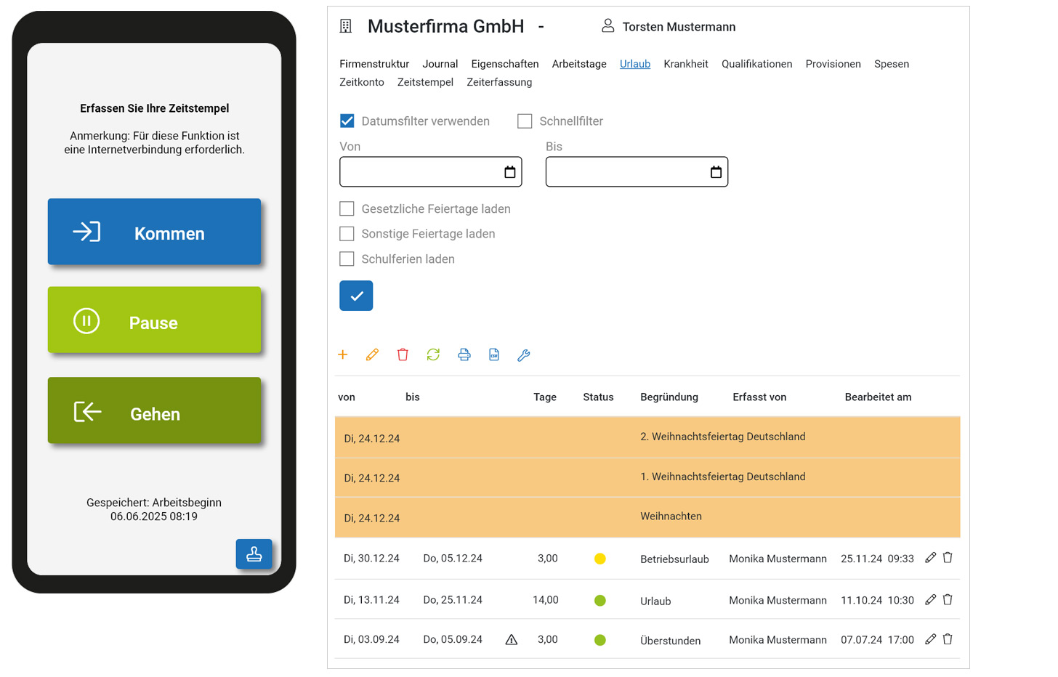Open the Von date picker calendar
The image size is (1058, 677).
[x=510, y=172]
